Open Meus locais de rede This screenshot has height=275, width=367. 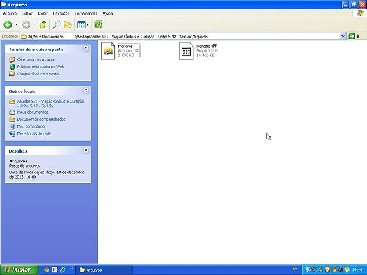click(34, 134)
